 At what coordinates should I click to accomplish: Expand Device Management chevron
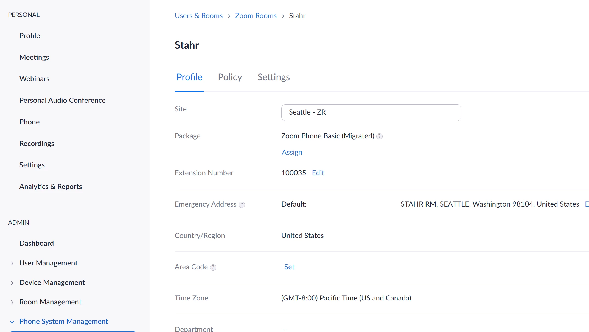(x=12, y=283)
